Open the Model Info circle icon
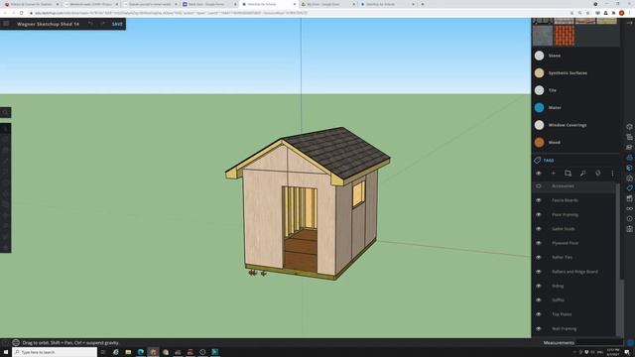Viewport: 635px width, 357px height. coord(629,218)
